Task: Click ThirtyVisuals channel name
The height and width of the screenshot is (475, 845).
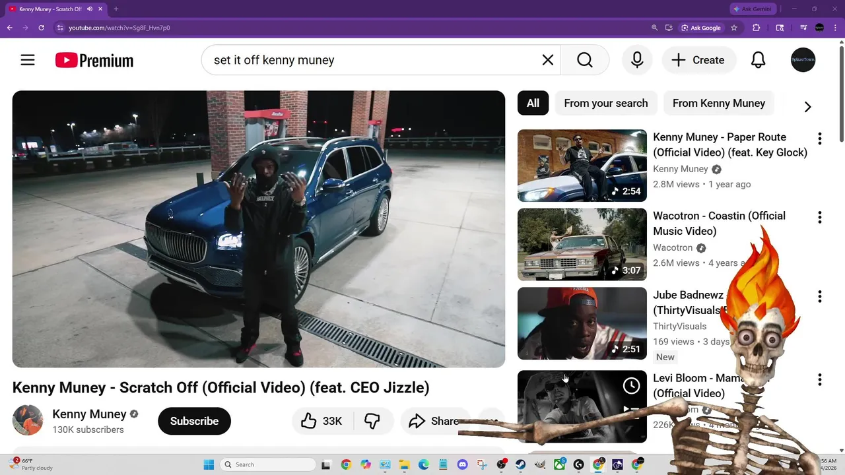Action: (x=679, y=327)
